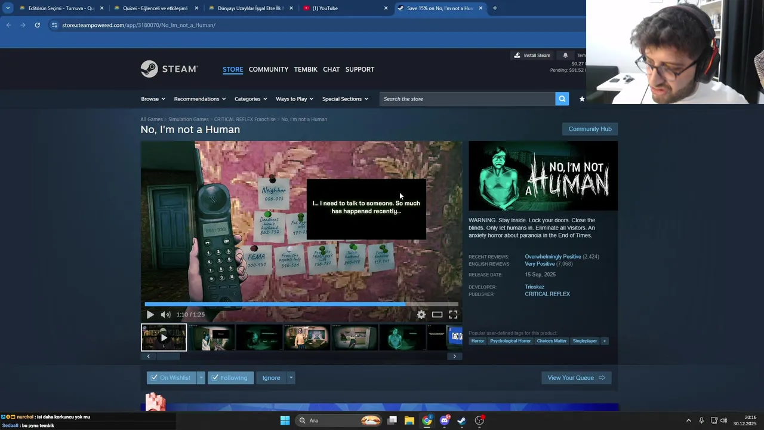Screen dimensions: 764x430
Task: Open File Explorer from taskbar
Action: point(409,420)
